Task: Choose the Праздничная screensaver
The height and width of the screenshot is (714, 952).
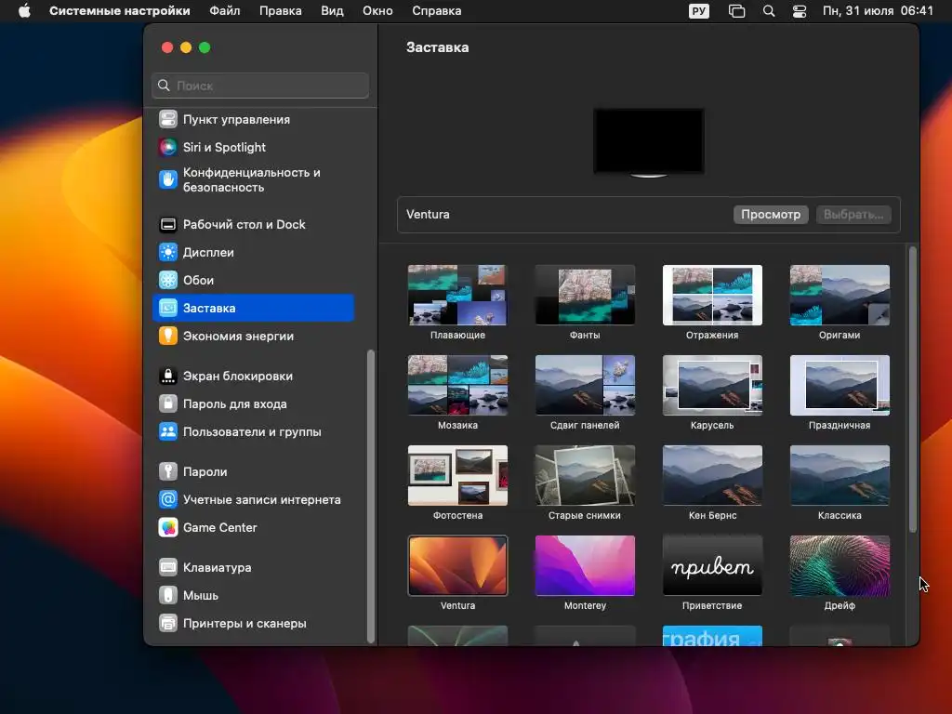Action: point(840,385)
